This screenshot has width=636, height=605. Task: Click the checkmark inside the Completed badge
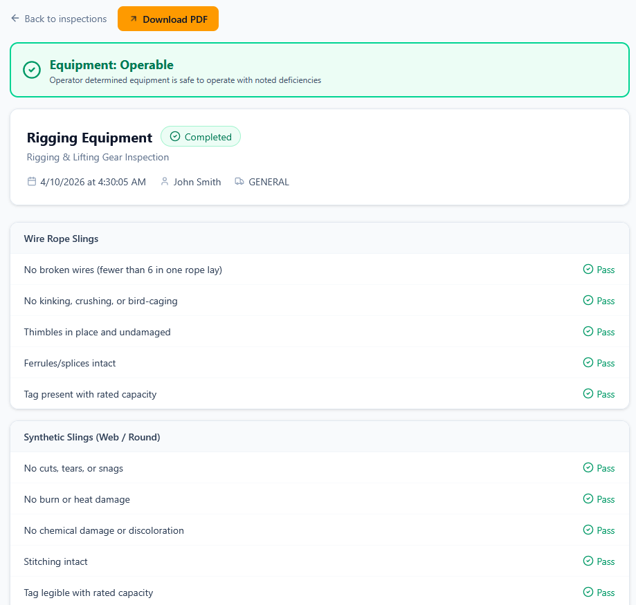pos(176,136)
